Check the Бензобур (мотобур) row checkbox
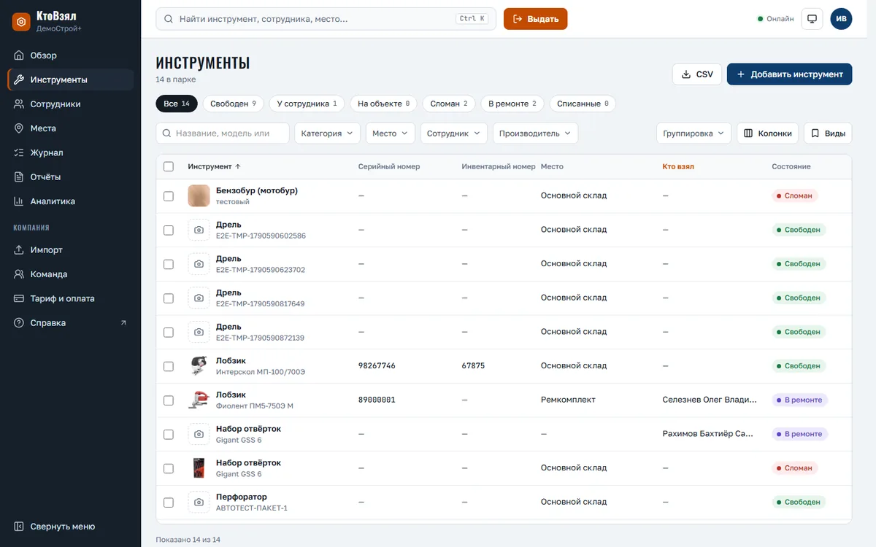Image resolution: width=876 pixels, height=547 pixels. pyautogui.click(x=169, y=196)
